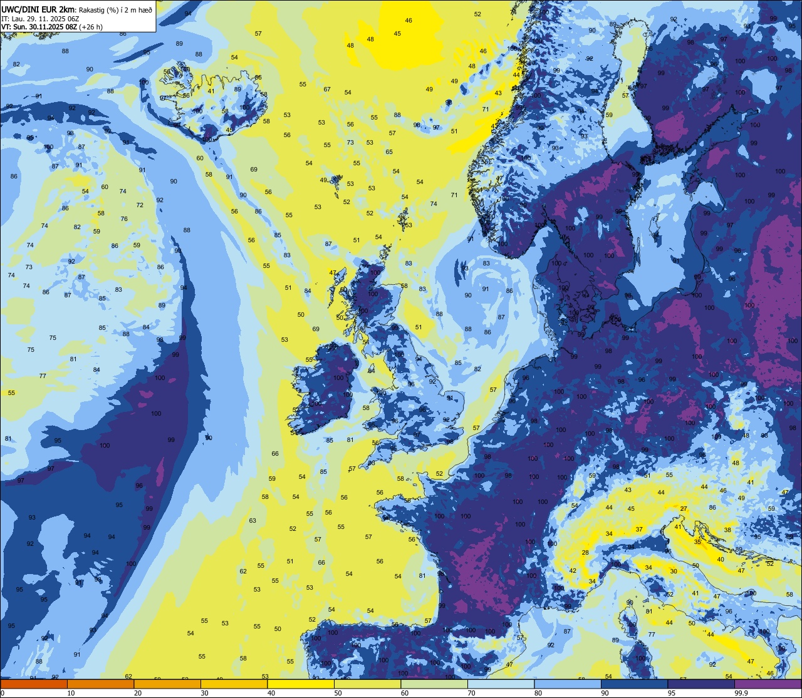Viewport: 802px width, 698px height.
Task: Click the humidity value '27' over northern Italy
Action: (x=684, y=509)
